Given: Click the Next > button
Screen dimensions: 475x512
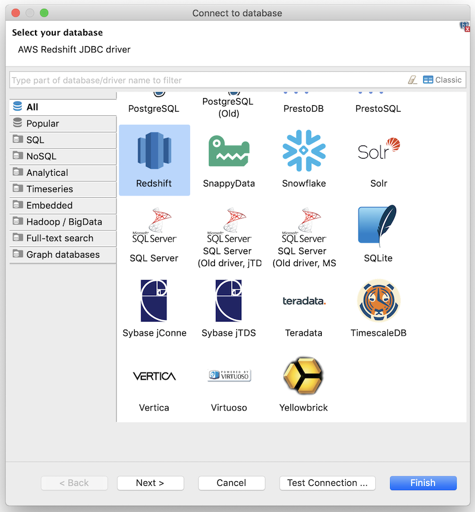Looking at the screenshot, I should click(150, 483).
